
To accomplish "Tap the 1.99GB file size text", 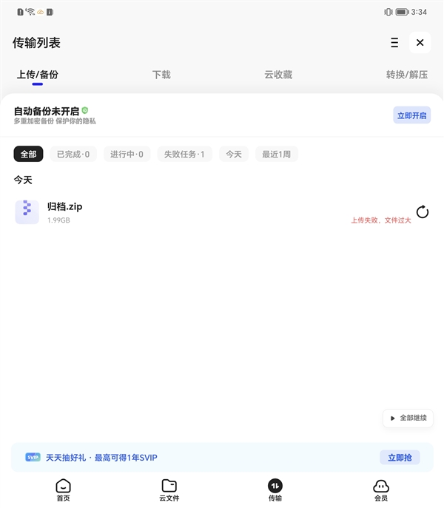I will click(58, 220).
